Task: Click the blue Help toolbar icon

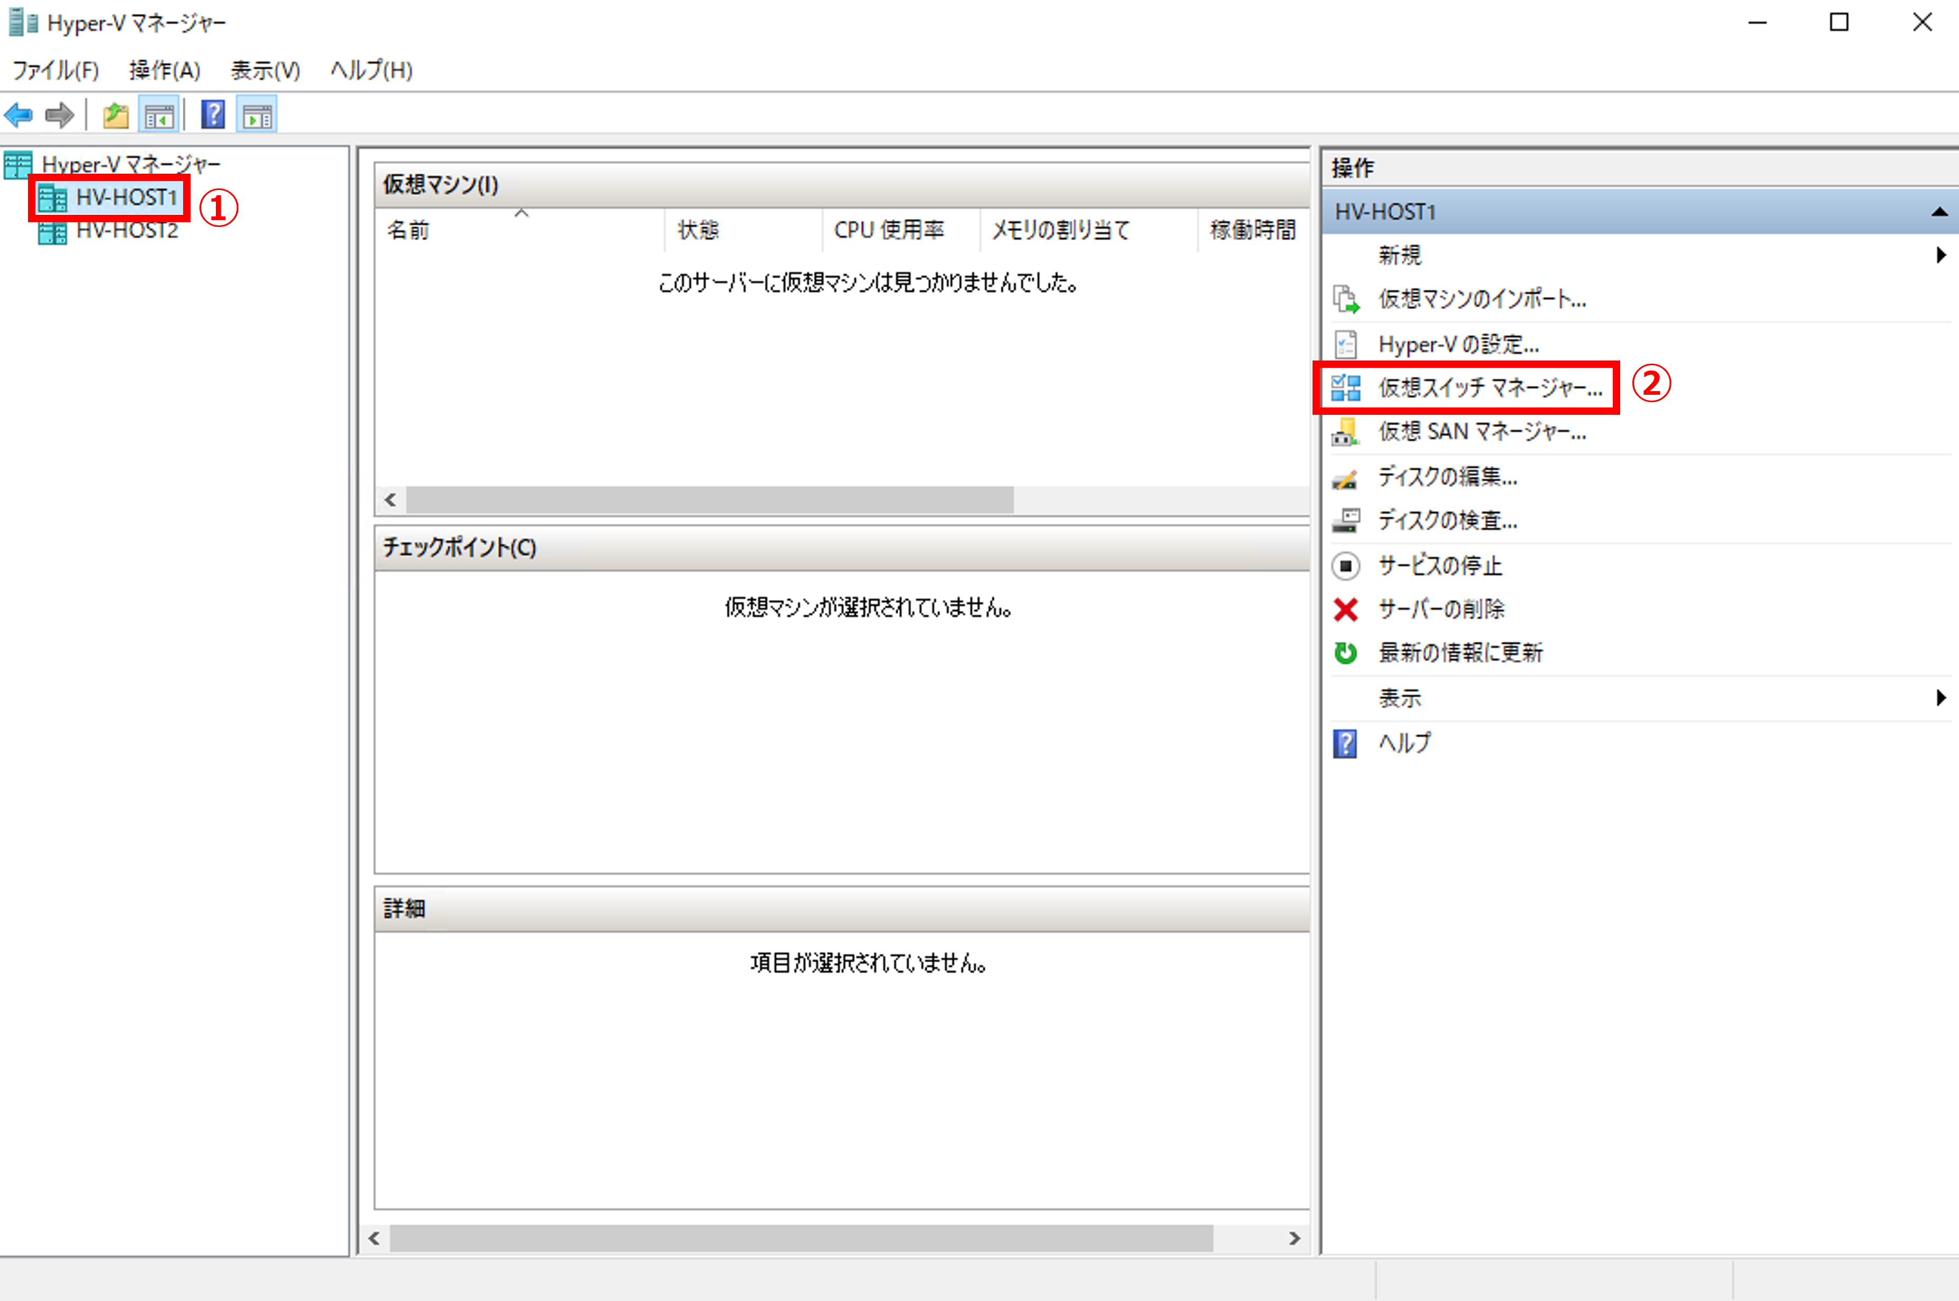Action: pyautogui.click(x=213, y=115)
